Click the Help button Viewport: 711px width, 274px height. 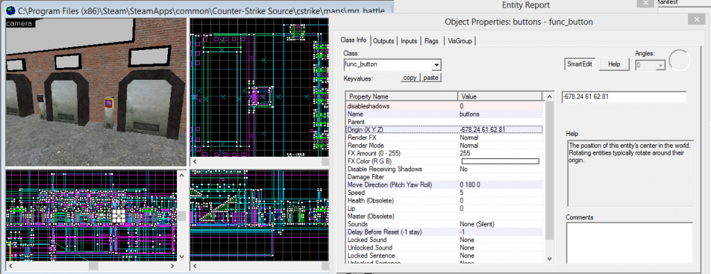point(614,65)
